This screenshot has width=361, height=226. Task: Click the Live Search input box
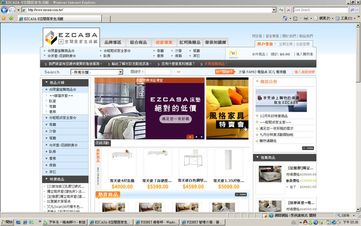point(321,10)
